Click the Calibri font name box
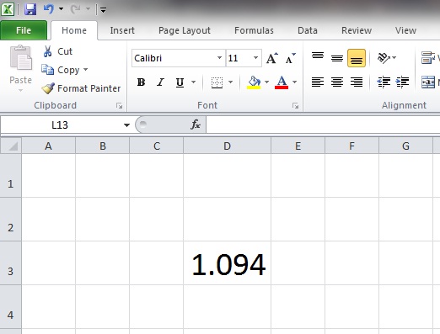This screenshot has width=440, height=334. point(174,58)
